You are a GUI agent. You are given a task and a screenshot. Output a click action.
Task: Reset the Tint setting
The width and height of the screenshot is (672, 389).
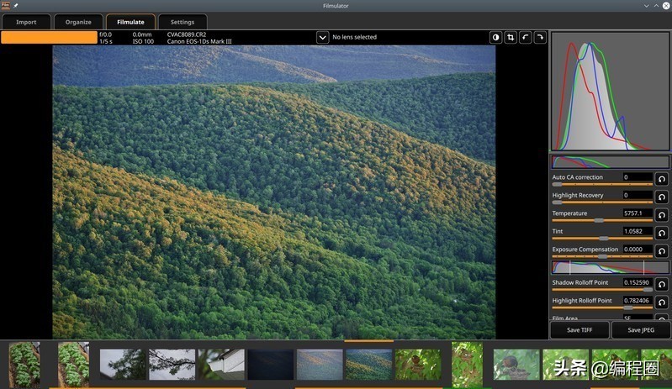662,233
